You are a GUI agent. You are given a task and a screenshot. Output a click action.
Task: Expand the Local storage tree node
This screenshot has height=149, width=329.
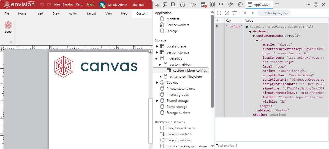(157, 46)
